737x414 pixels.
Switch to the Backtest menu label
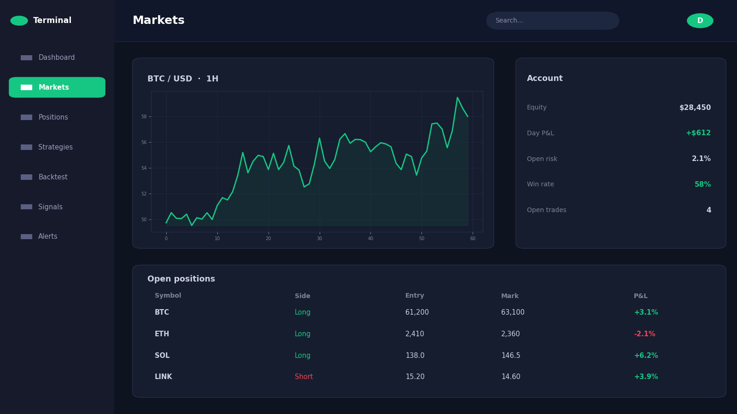53,177
